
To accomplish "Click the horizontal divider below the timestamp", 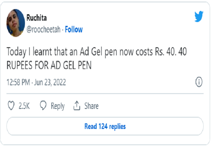I will click(105, 94).
